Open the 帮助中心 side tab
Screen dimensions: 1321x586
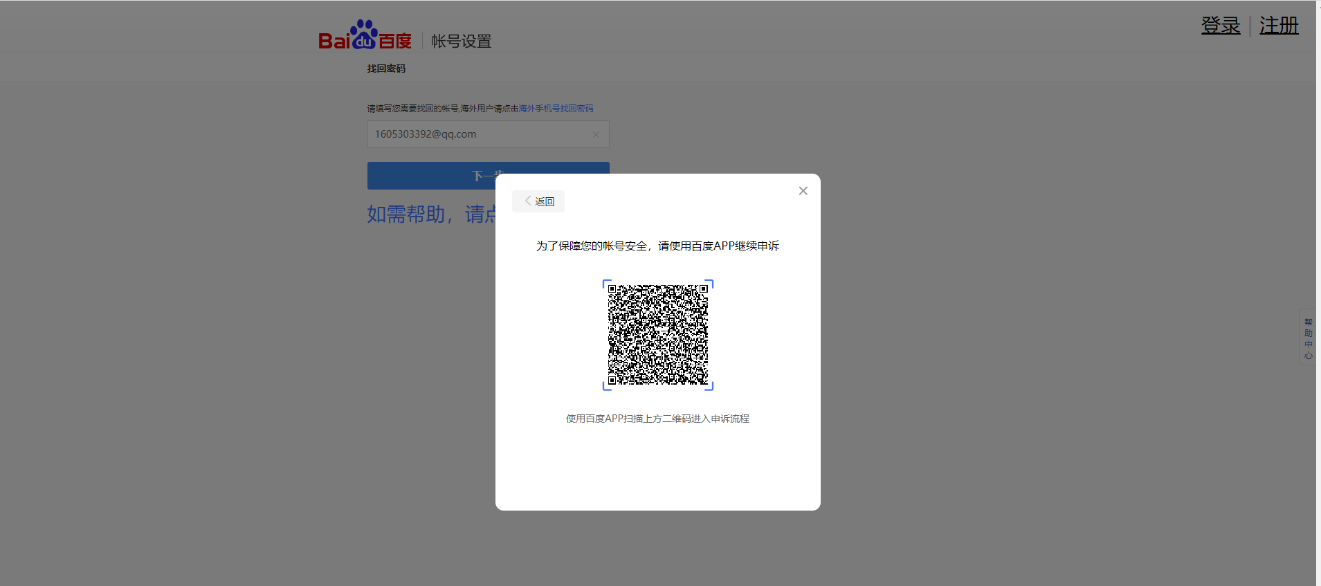1308,338
